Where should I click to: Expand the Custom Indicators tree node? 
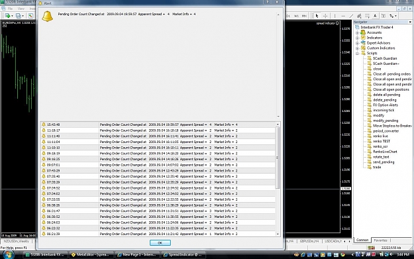tap(357, 48)
